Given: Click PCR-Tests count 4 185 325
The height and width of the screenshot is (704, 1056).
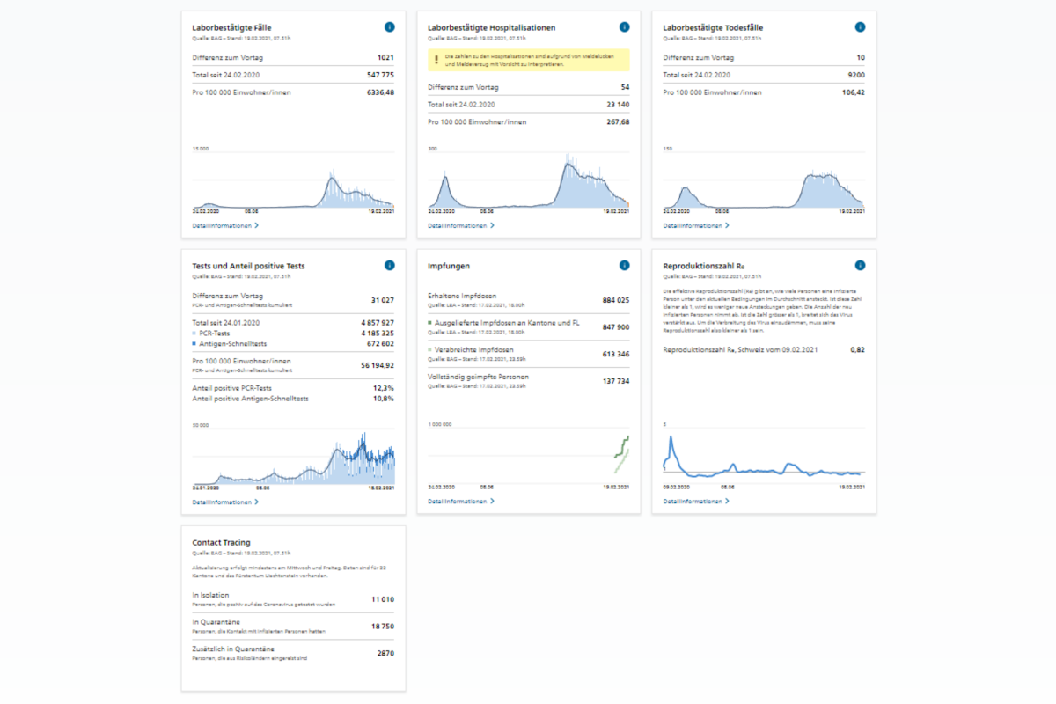Looking at the screenshot, I should click(376, 334).
